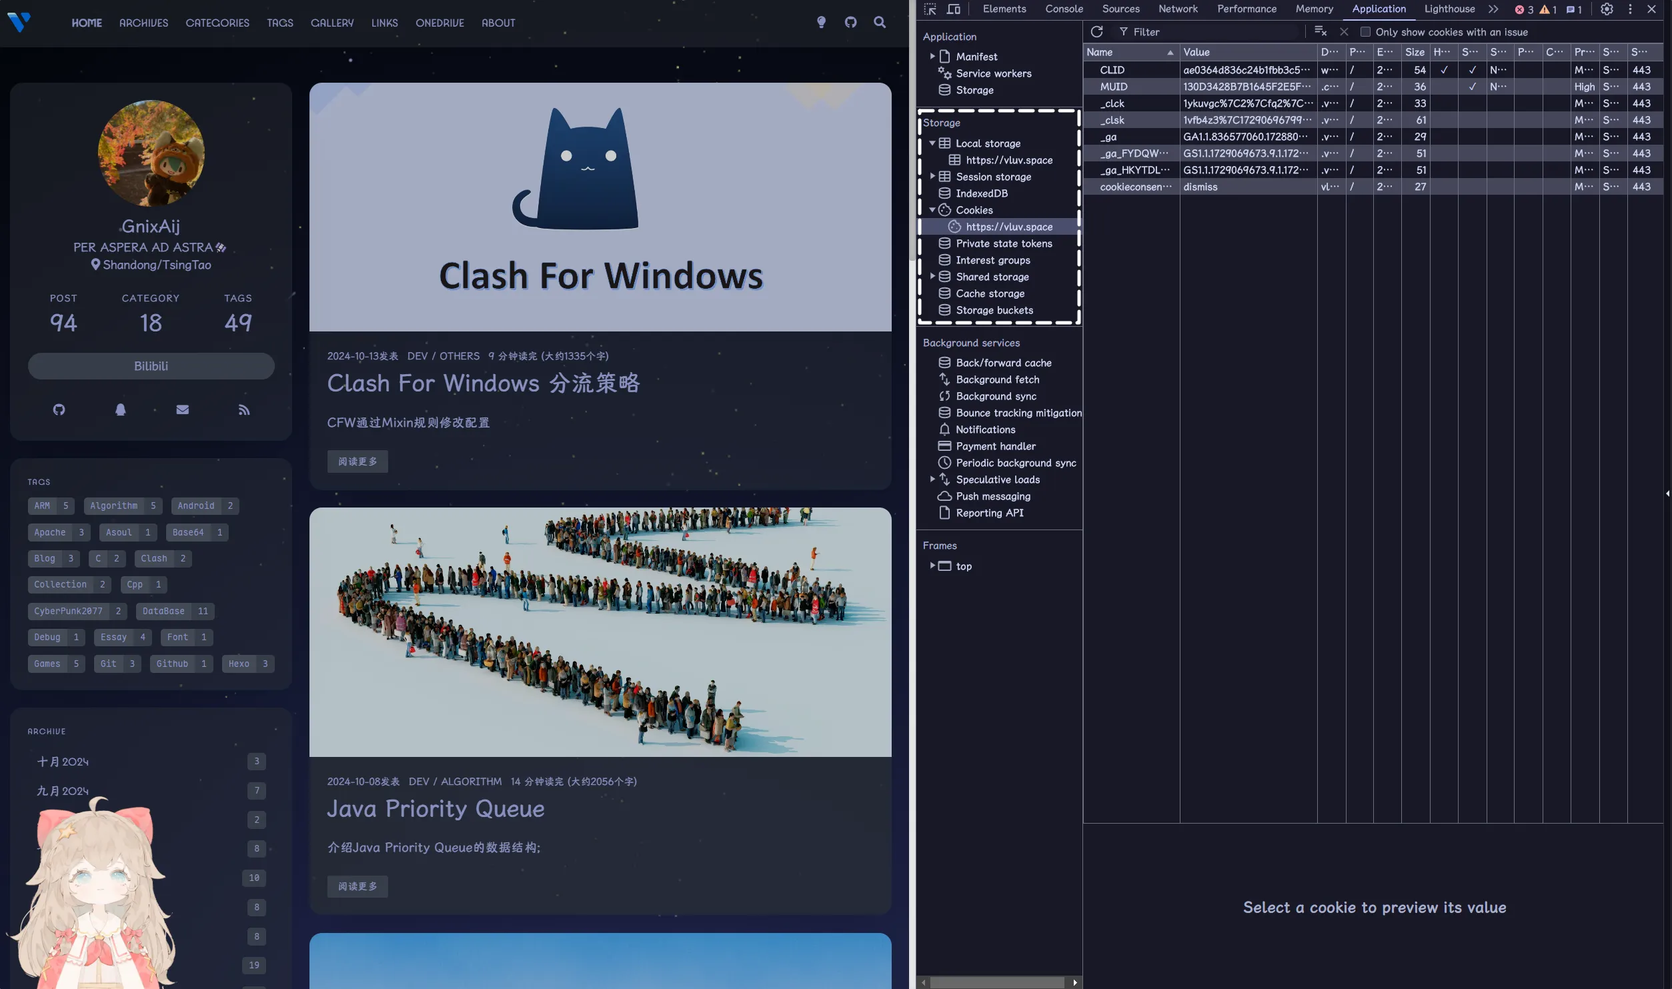This screenshot has height=989, width=1672.
Task: Open Java Priority Queue post title
Action: [x=436, y=809]
